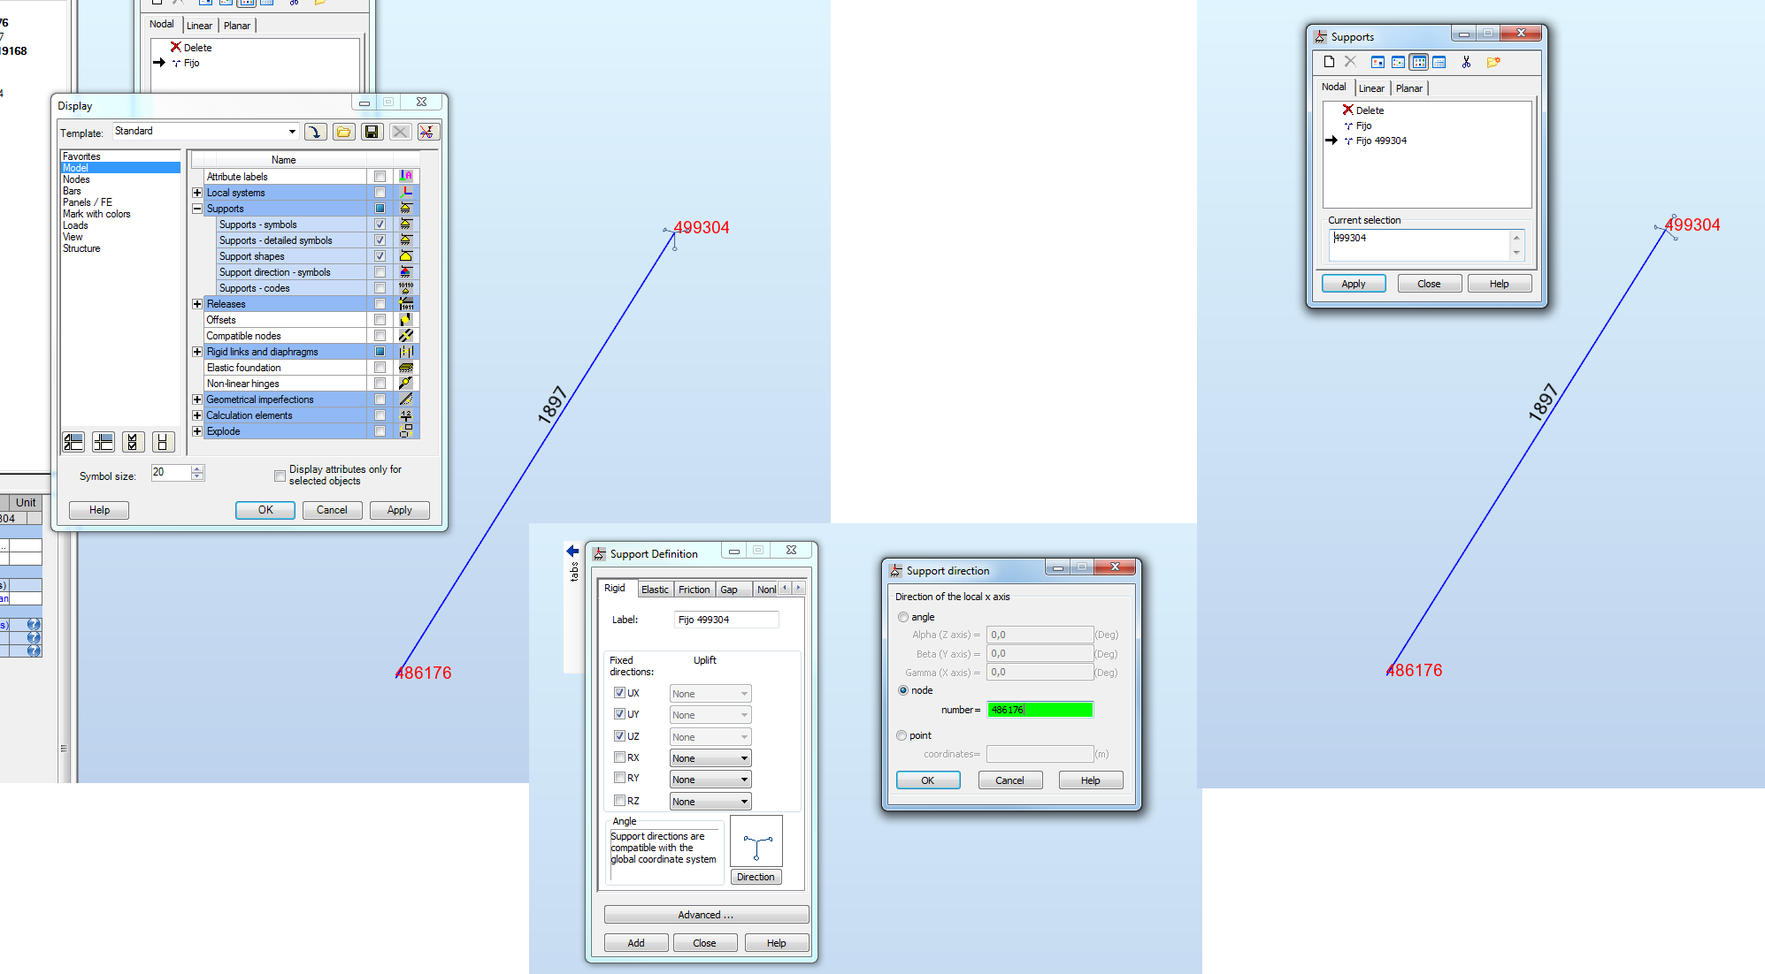Create a new support definition
This screenshot has height=974, width=1765.
coord(1330,62)
